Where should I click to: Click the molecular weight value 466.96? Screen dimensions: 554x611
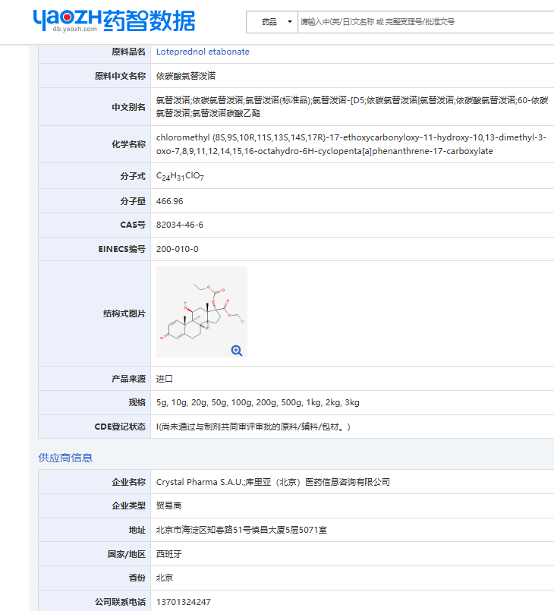click(x=170, y=201)
